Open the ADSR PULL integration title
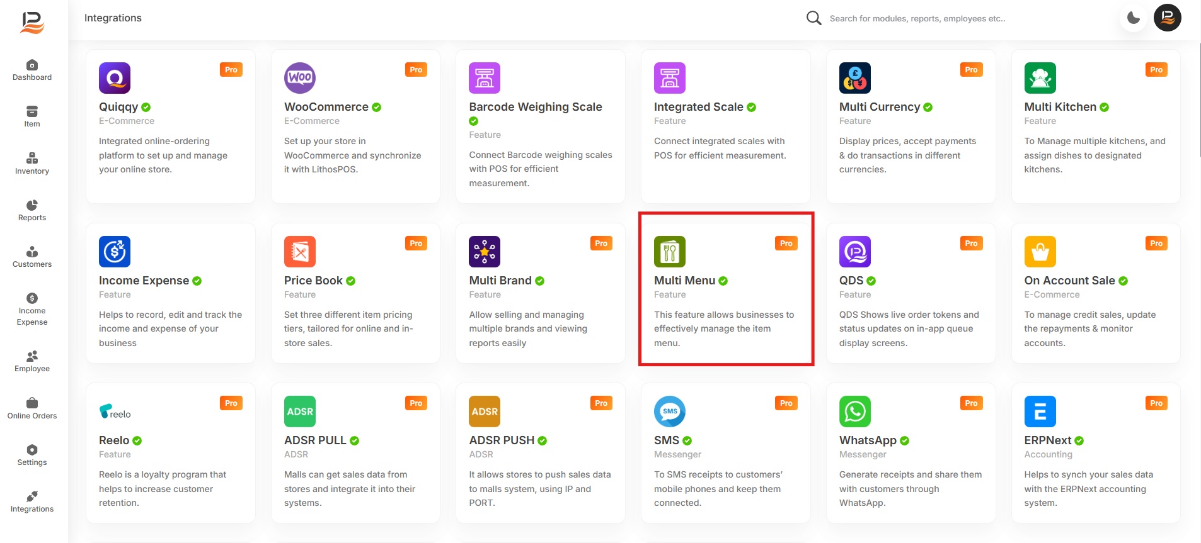1201x543 pixels. pos(315,440)
